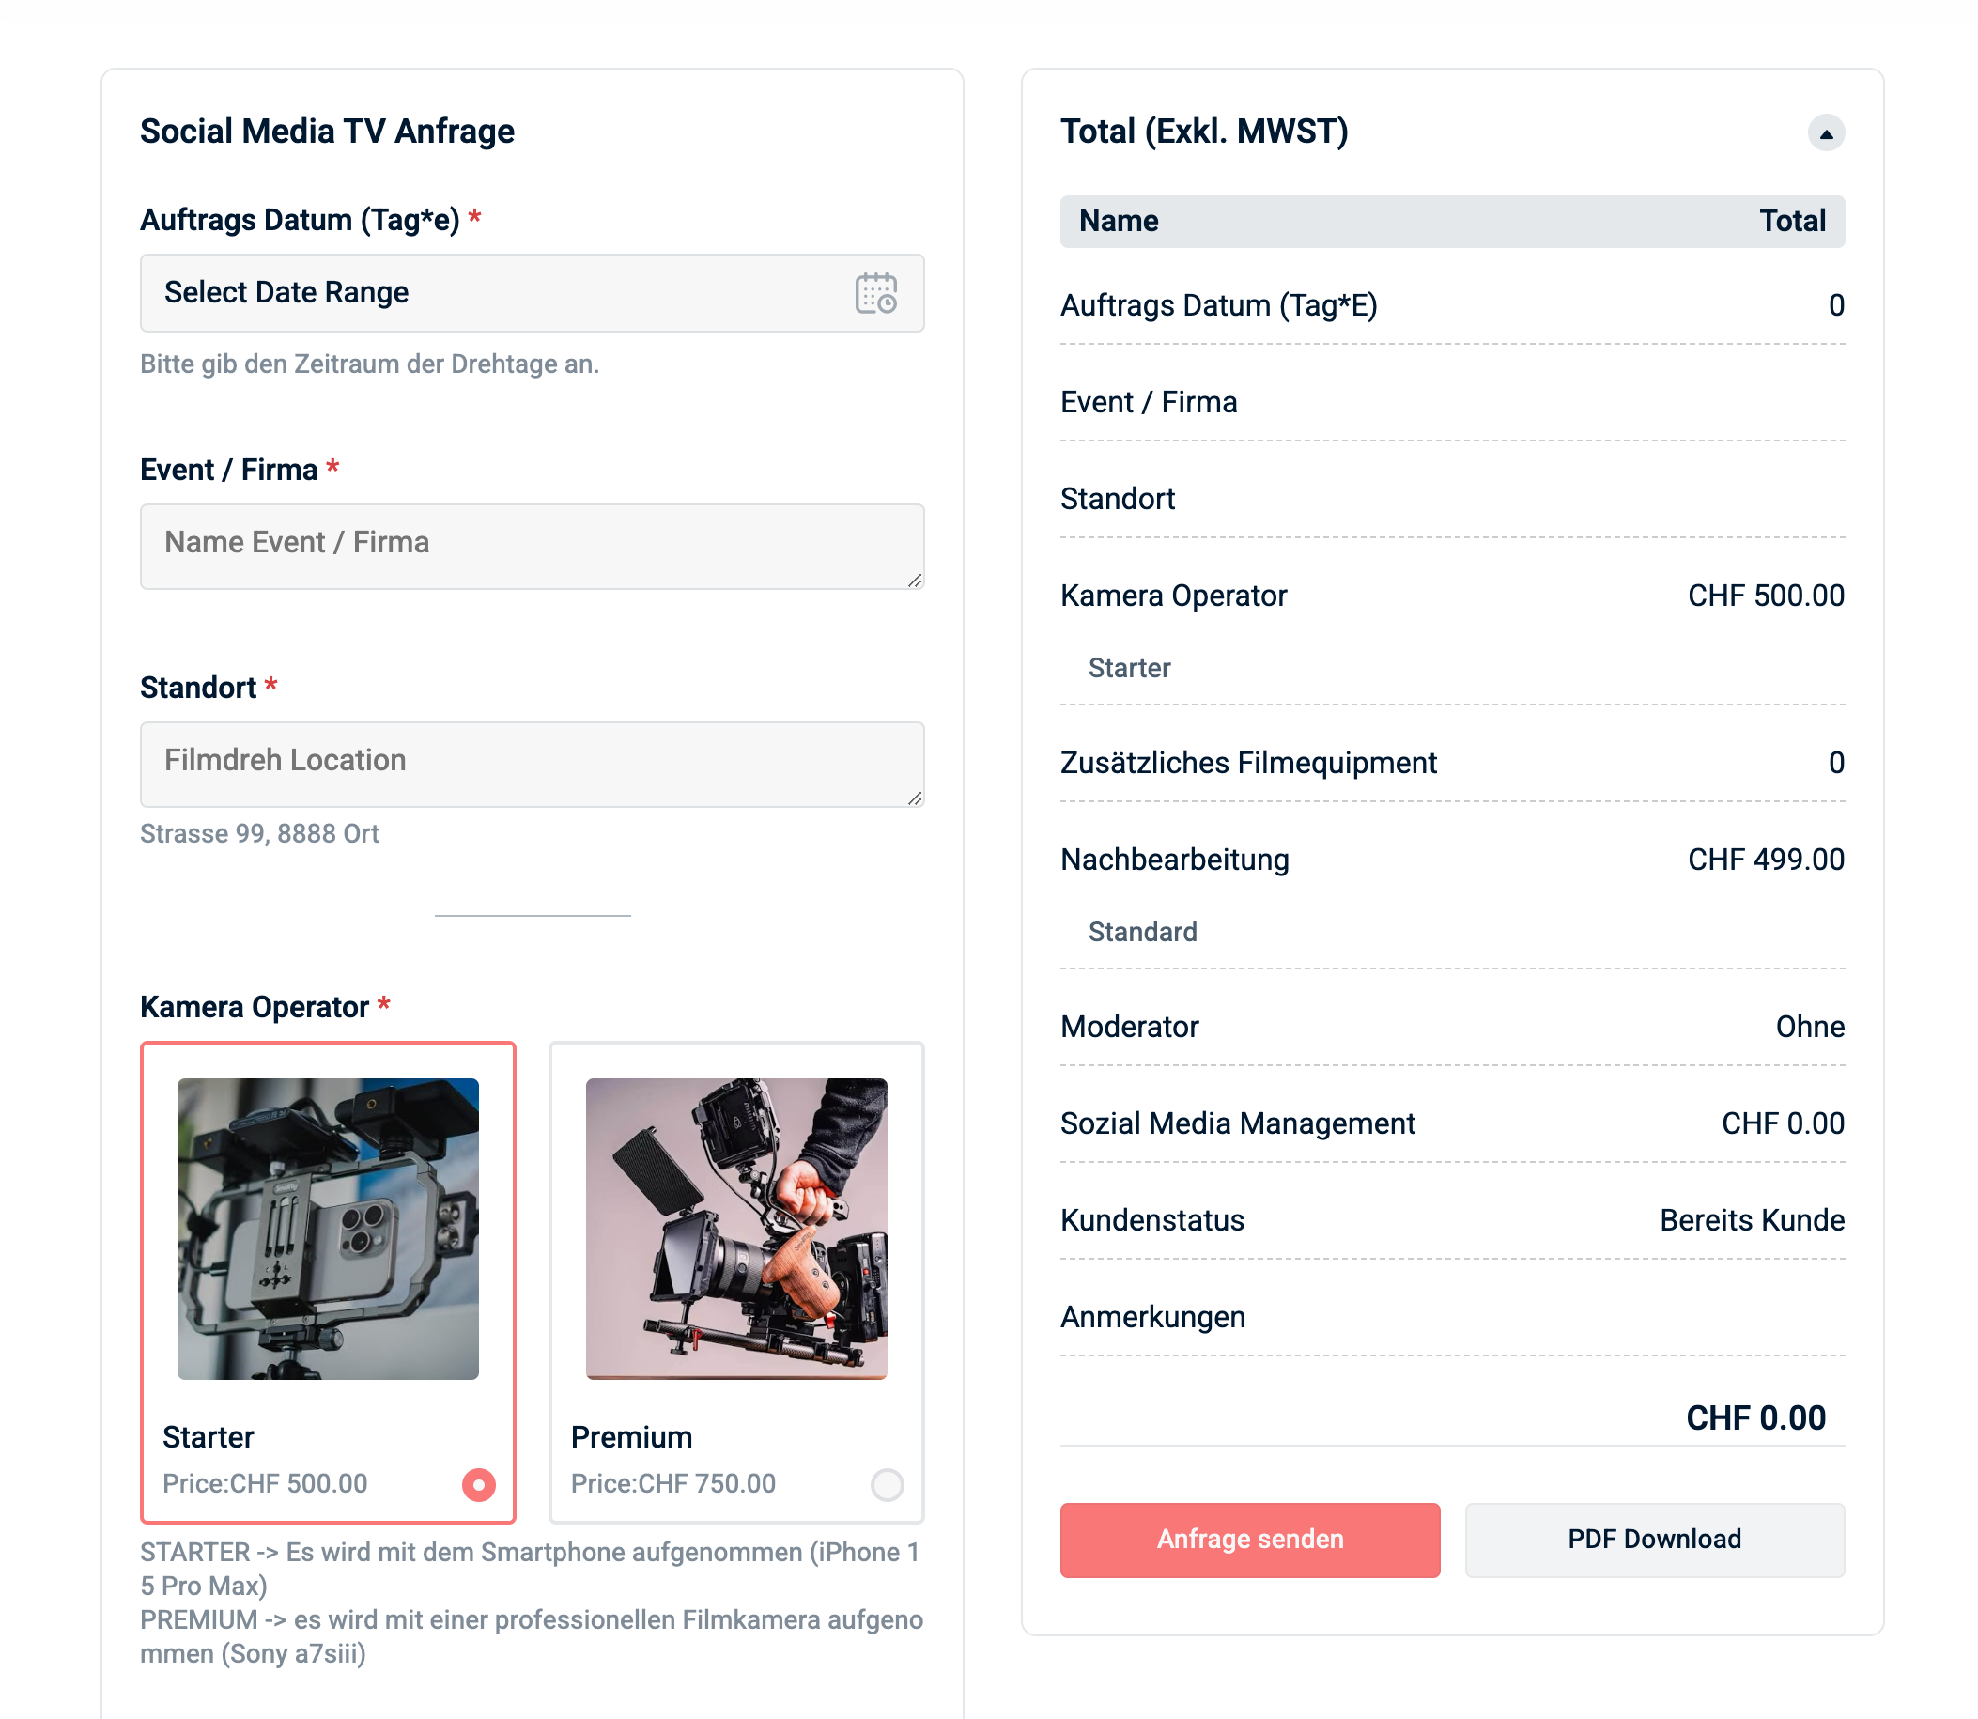Screen dimensions: 1978x1719
Task: Click the Total column header
Action: (x=1792, y=222)
